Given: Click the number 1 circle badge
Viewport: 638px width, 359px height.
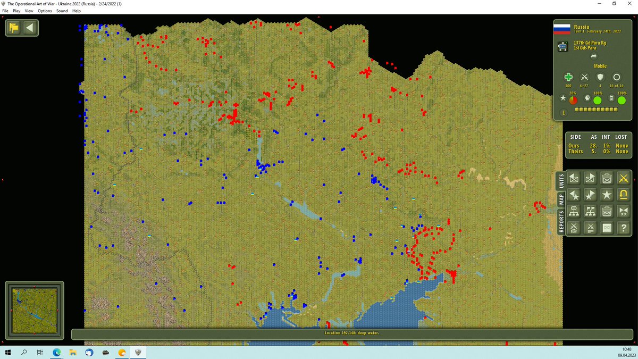Looking at the screenshot, I should pos(564,112).
